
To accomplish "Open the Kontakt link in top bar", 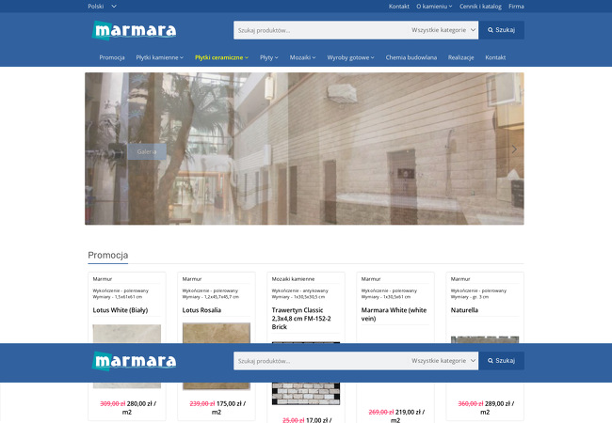I will [x=399, y=7].
